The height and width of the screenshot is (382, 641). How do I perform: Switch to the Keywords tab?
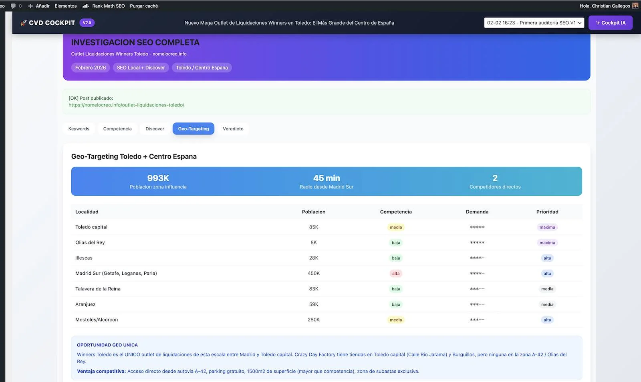[x=79, y=128]
